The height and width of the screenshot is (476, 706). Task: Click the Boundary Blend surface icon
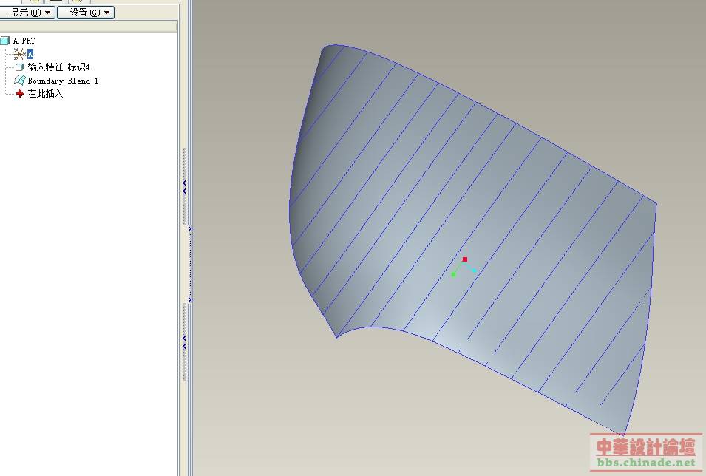(x=20, y=81)
